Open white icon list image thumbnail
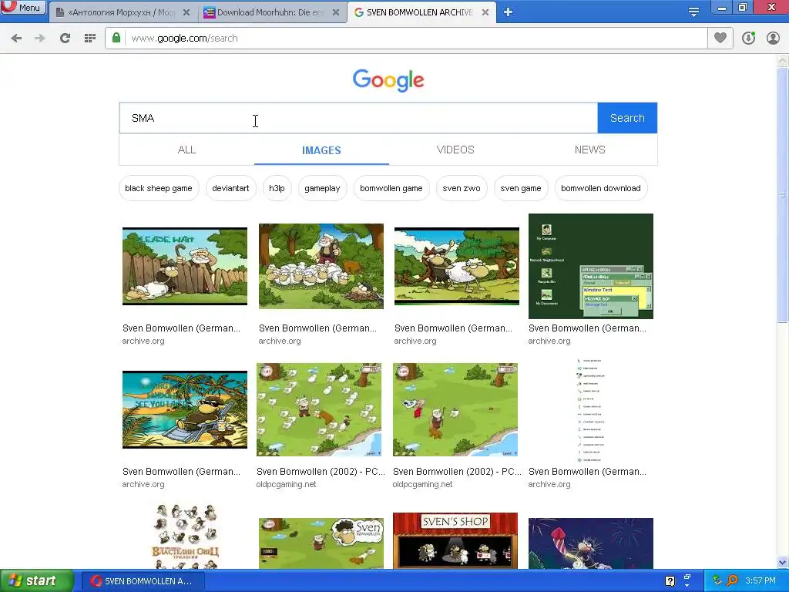 pyautogui.click(x=591, y=410)
